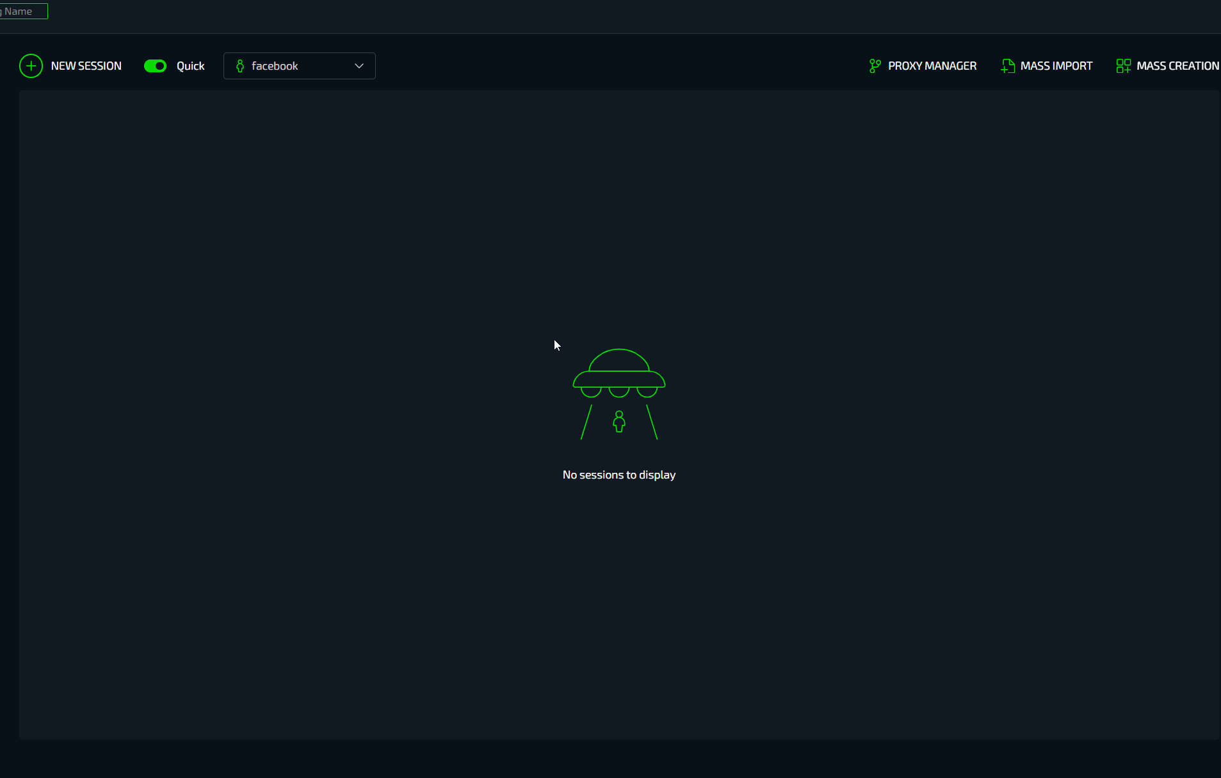The width and height of the screenshot is (1221, 778).
Task: Click the green plus circle New Session icon
Action: (x=31, y=66)
